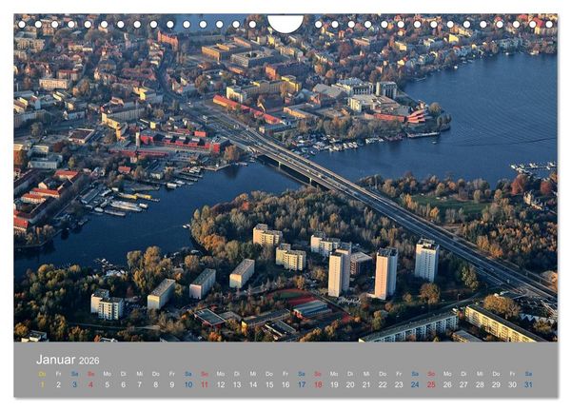The height and width of the screenshot is (411, 571).
Task: Click the 'Mo' weekday label above 5
Action: [107, 374]
